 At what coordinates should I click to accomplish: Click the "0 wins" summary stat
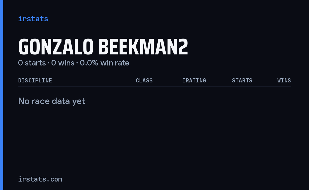click(x=63, y=63)
